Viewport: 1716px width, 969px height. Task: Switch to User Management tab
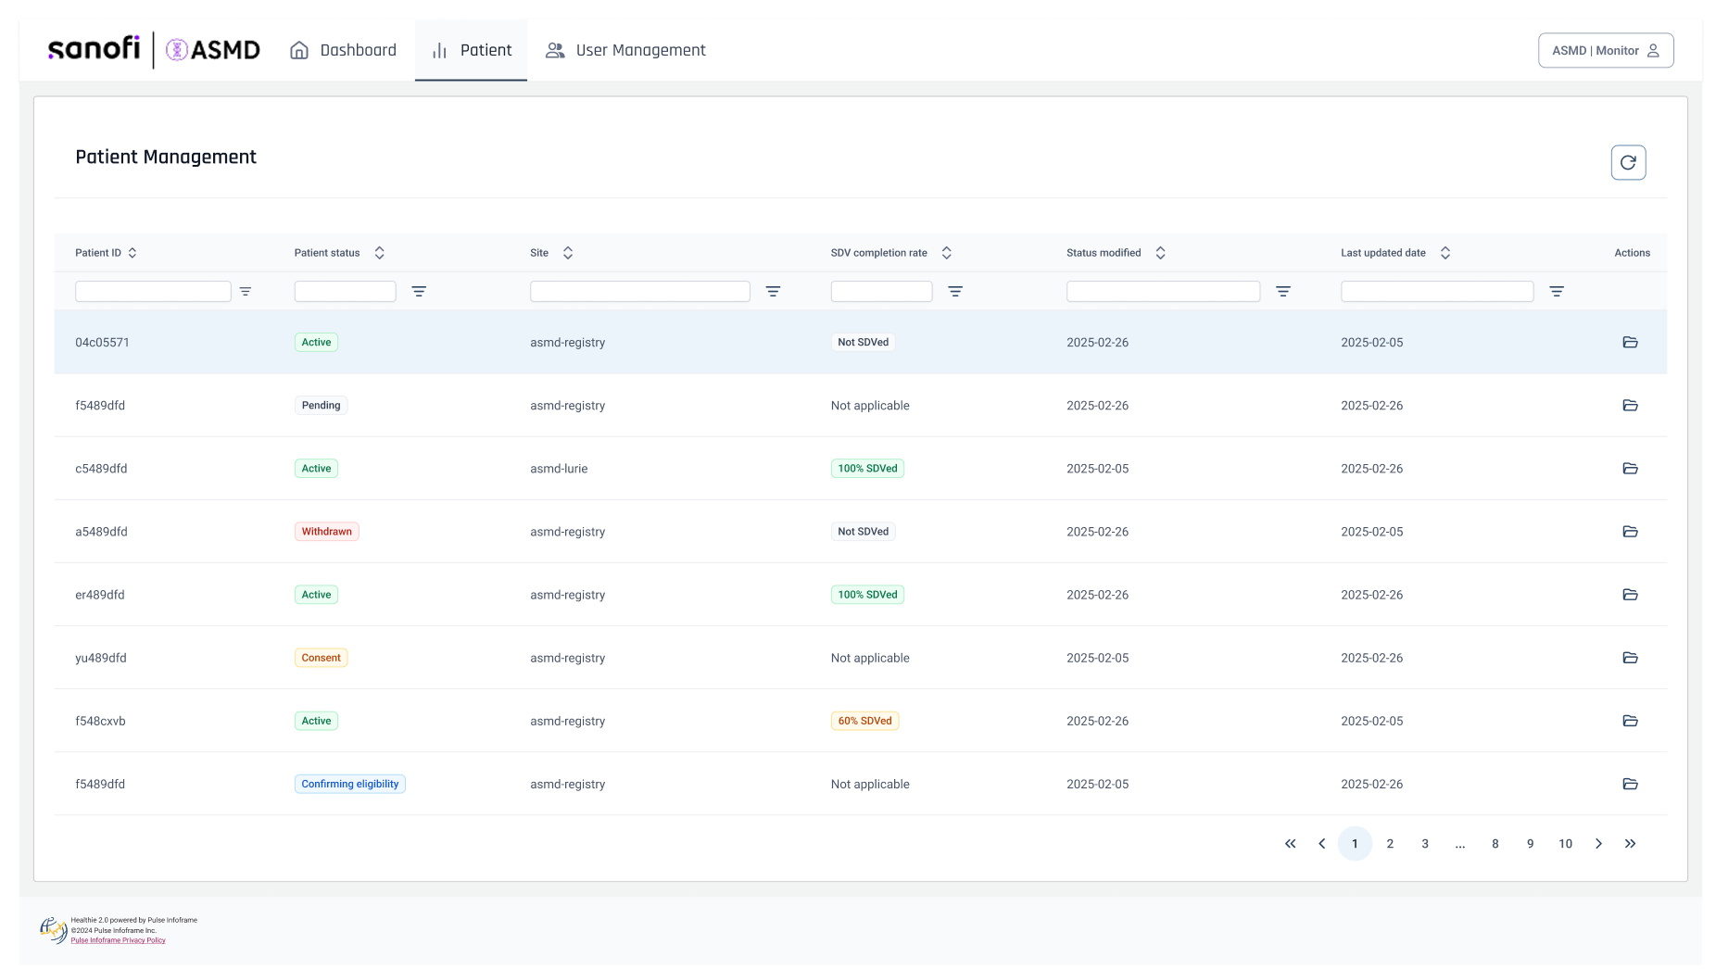pos(625,50)
